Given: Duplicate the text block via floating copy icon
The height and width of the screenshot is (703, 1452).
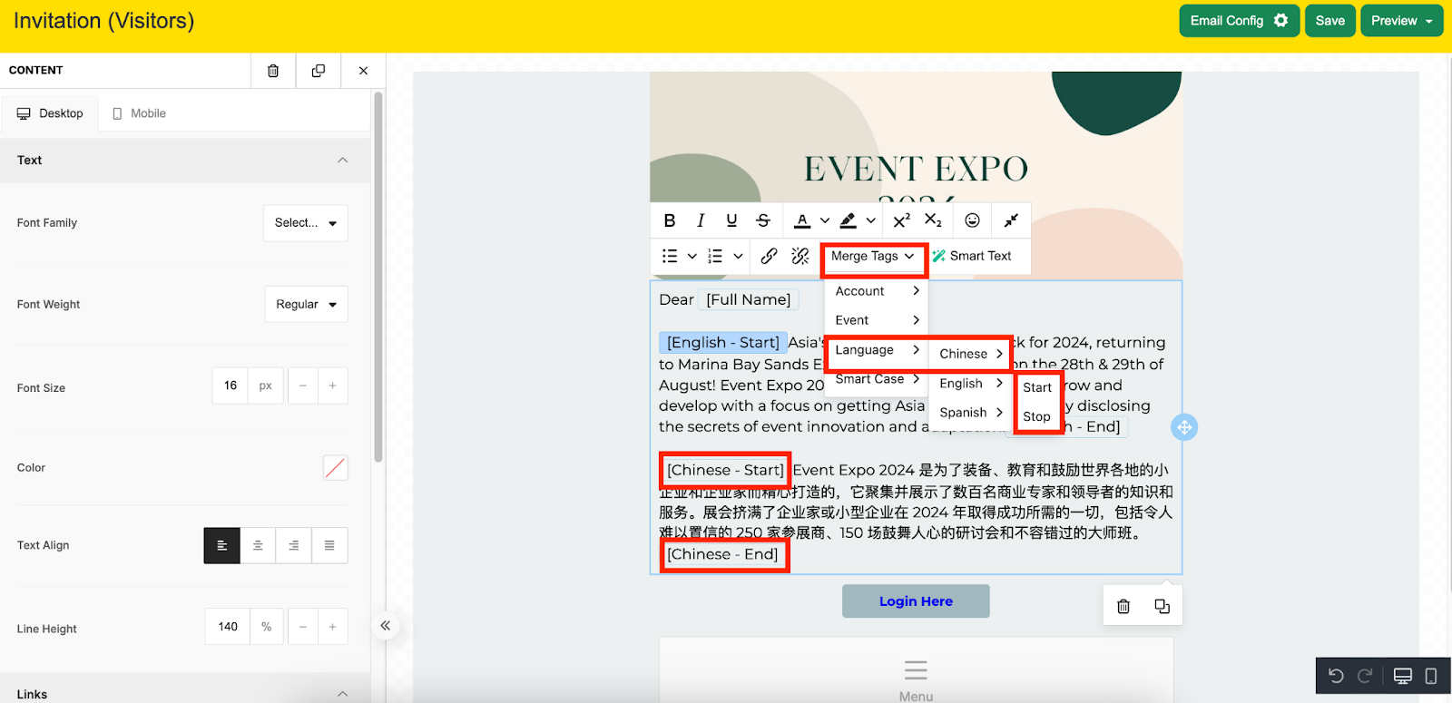Looking at the screenshot, I should click(x=1162, y=606).
